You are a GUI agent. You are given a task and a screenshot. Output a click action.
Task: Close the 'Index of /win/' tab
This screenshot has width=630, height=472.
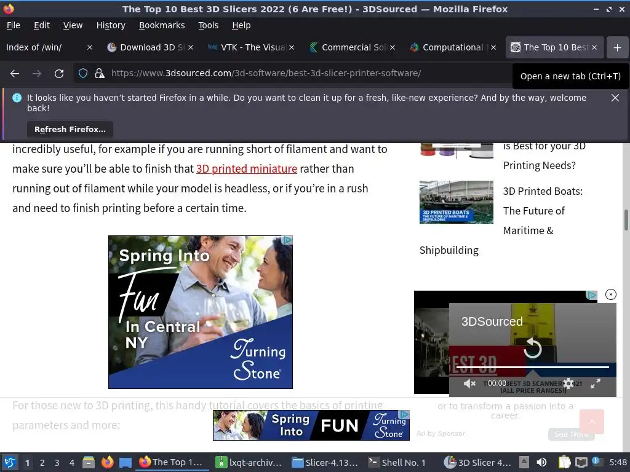click(x=90, y=47)
